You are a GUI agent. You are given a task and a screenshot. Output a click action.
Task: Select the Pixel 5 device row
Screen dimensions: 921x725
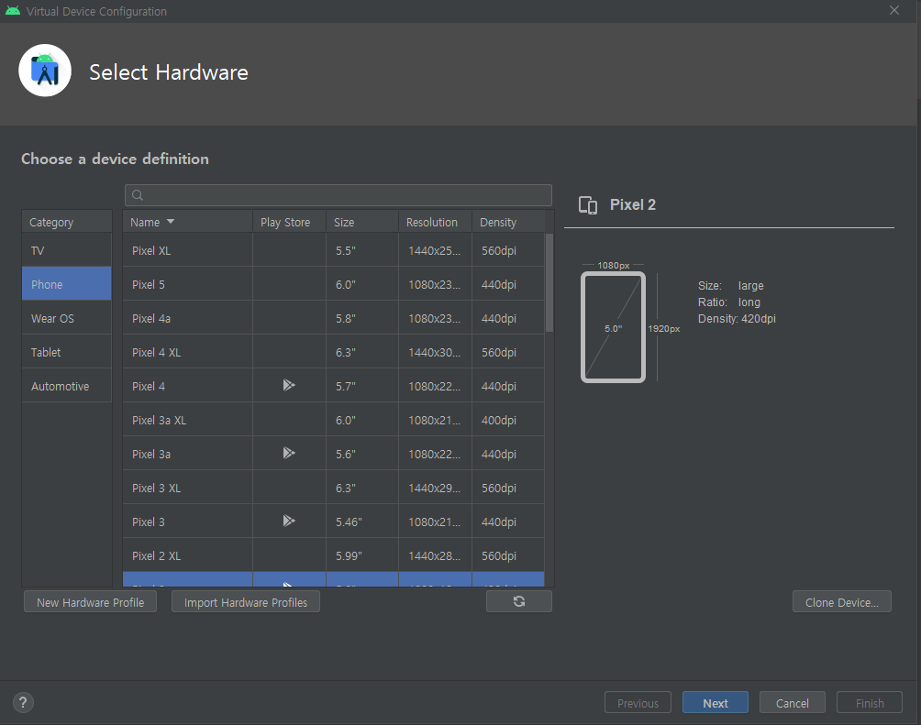click(334, 284)
